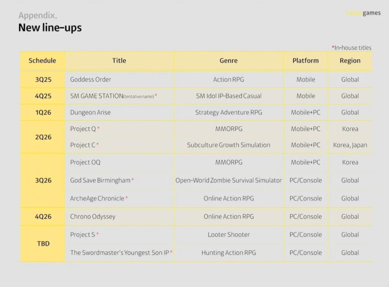Screen dimensions: 389x287
Task: Click the kakaogames logo
Action: coord(364,13)
